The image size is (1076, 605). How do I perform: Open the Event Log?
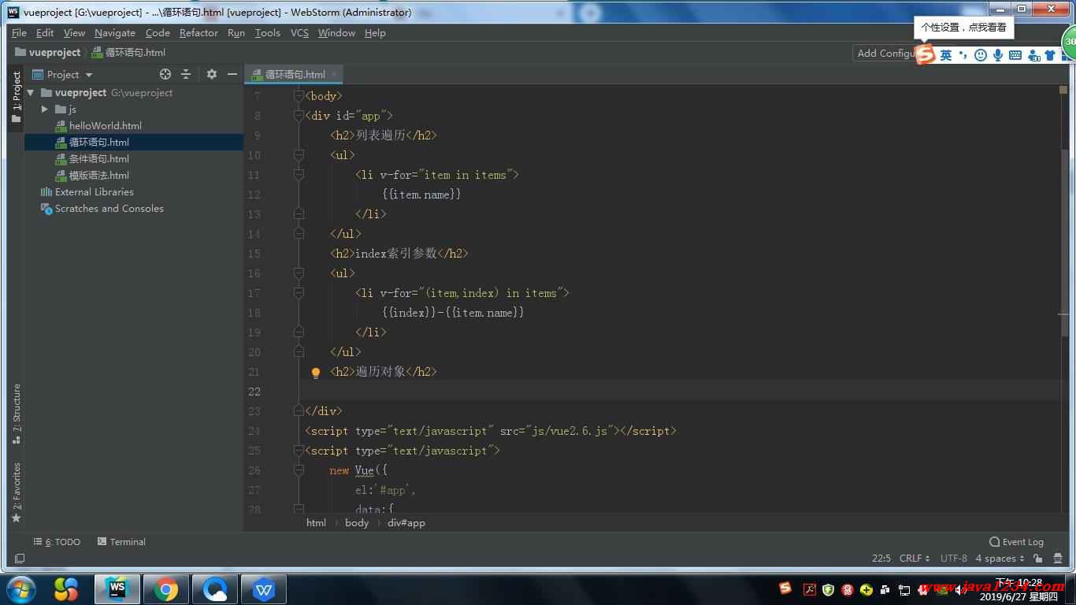pyautogui.click(x=1016, y=542)
